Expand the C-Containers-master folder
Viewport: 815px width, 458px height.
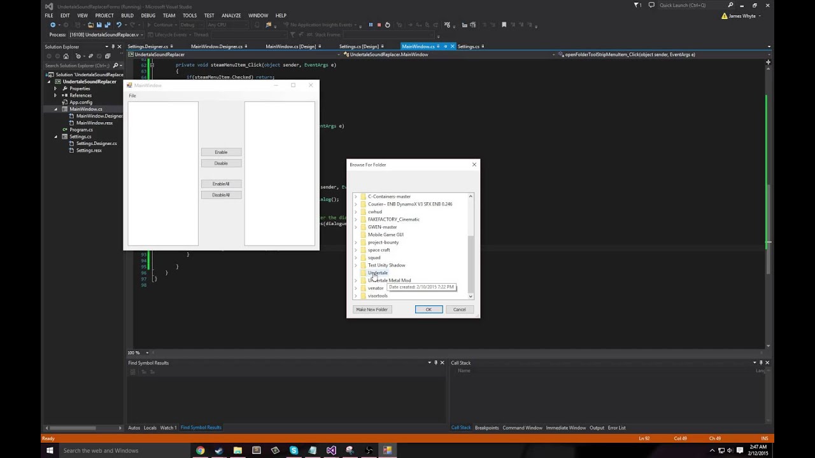pyautogui.click(x=356, y=197)
